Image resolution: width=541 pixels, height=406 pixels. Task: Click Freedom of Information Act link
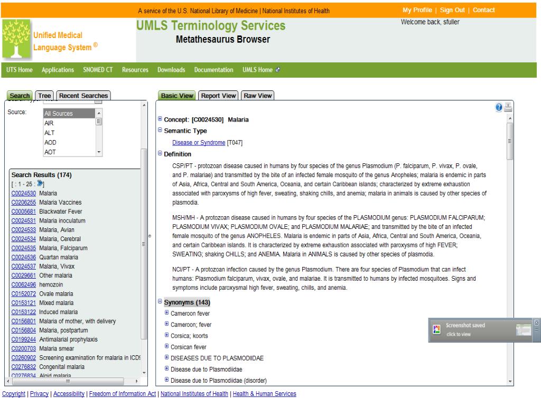pos(123,393)
